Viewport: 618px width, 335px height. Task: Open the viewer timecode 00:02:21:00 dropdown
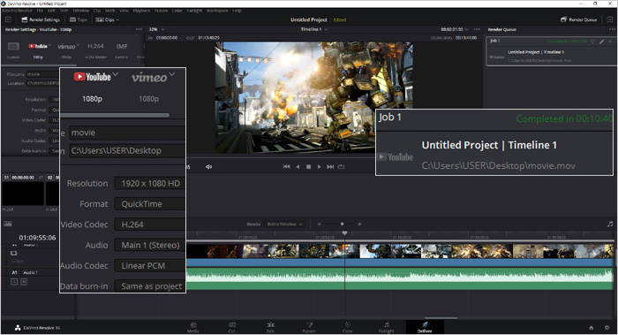[455, 29]
